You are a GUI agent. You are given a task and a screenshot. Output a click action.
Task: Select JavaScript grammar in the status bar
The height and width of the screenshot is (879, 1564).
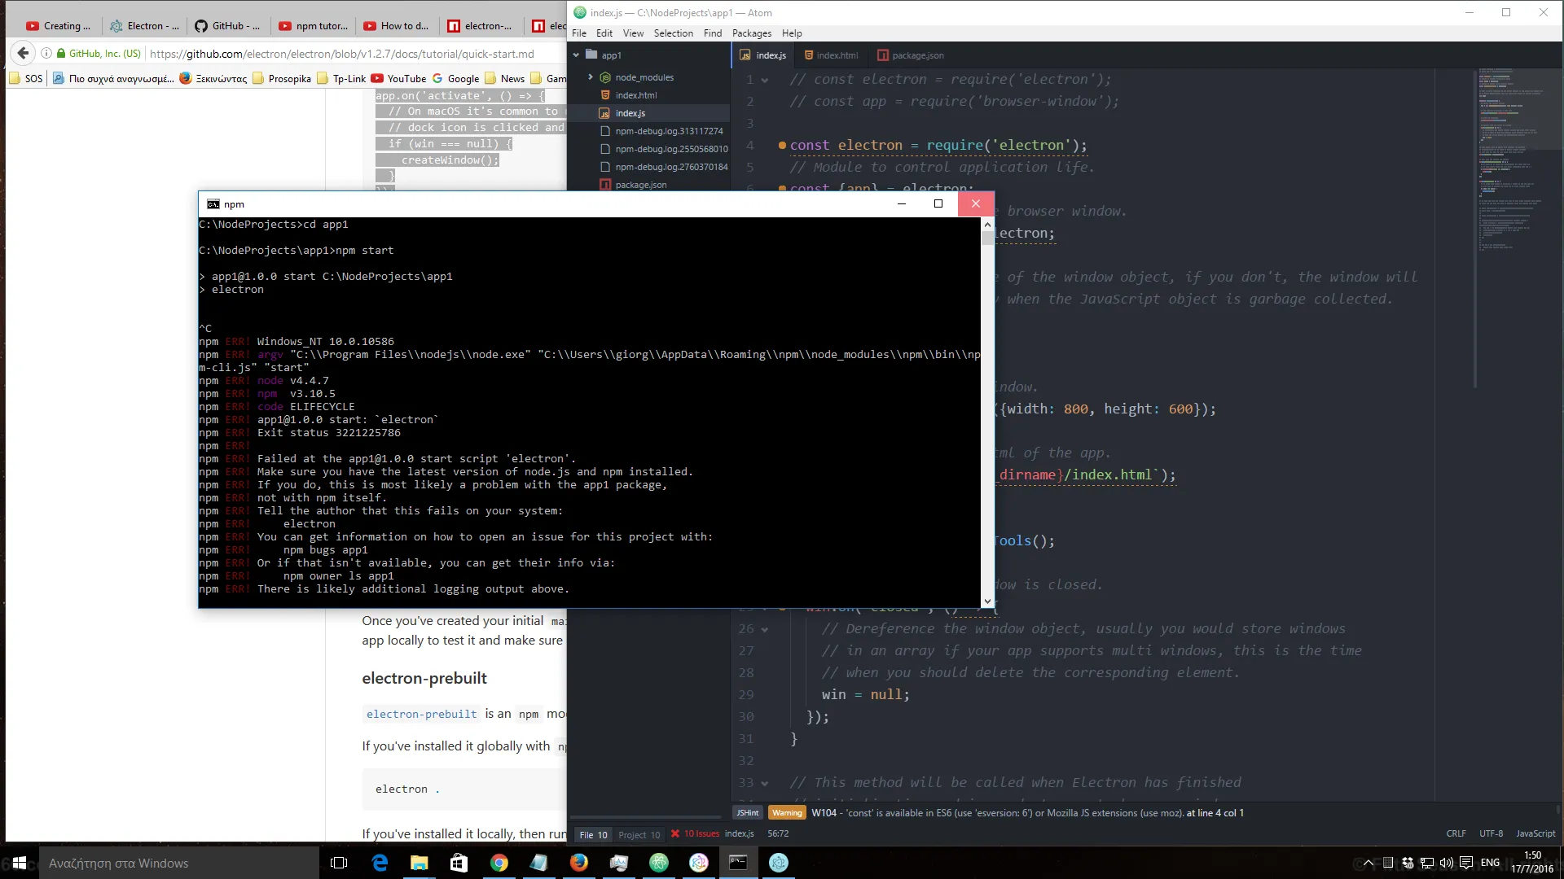click(1535, 833)
